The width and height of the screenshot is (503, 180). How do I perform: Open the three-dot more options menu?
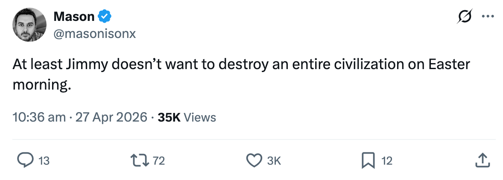coord(487,17)
